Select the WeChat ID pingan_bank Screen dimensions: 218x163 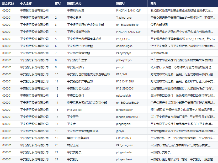point(124,160)
